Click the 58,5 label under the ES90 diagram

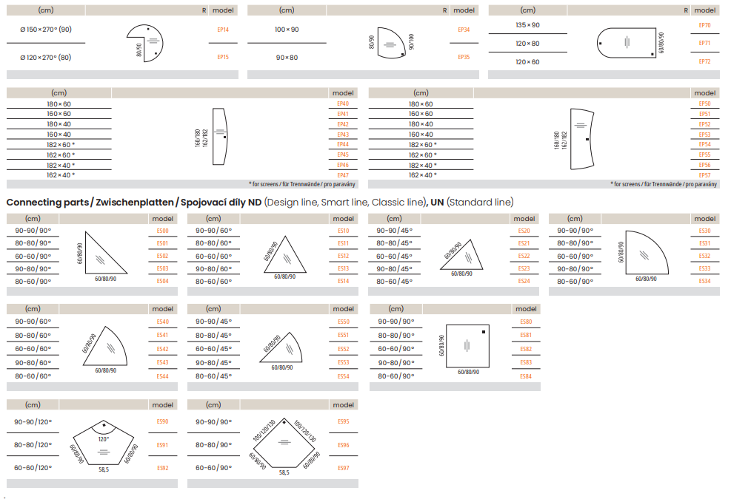tap(104, 469)
